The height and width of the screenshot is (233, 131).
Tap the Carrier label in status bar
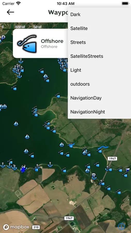click(8, 3)
